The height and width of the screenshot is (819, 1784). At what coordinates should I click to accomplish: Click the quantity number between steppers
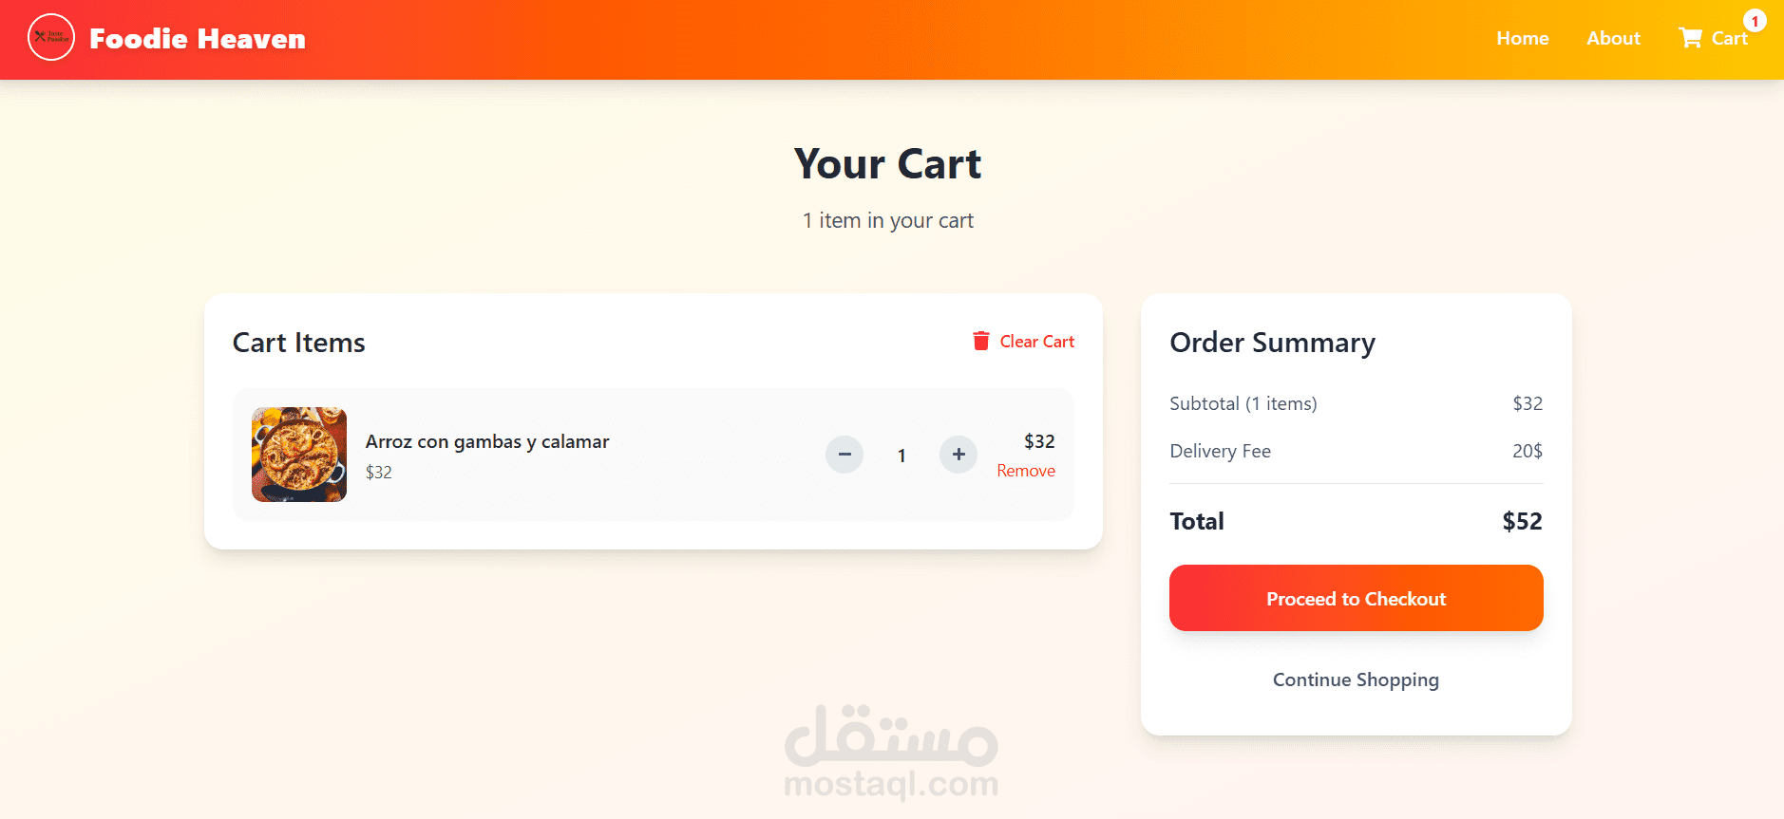click(x=901, y=456)
